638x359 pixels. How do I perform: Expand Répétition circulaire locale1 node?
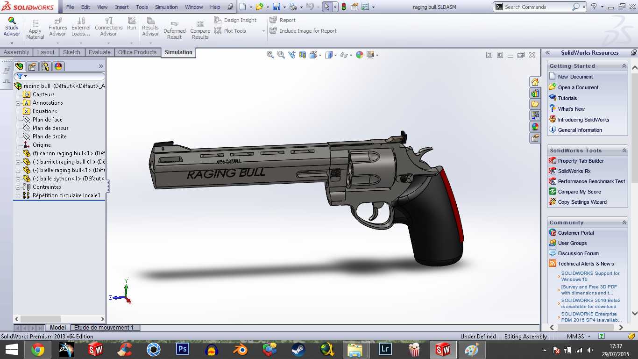click(x=18, y=195)
